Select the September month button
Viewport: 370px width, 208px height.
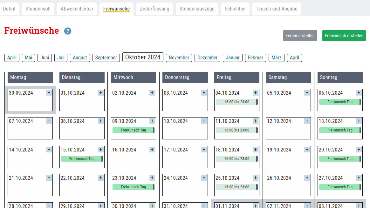click(x=106, y=58)
